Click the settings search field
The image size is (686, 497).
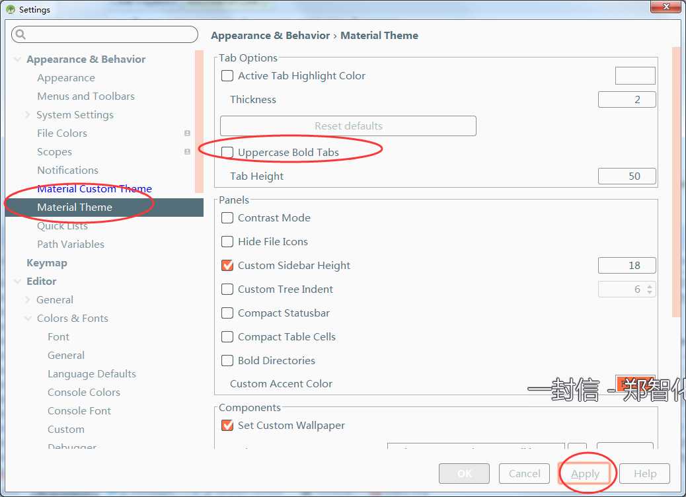click(104, 34)
